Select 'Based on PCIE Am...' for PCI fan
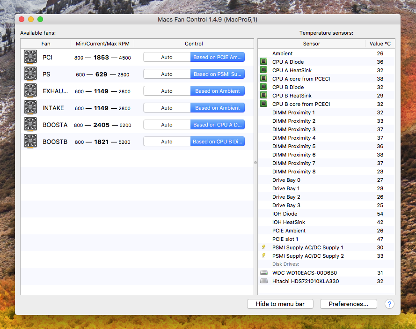The image size is (416, 329). coord(218,57)
